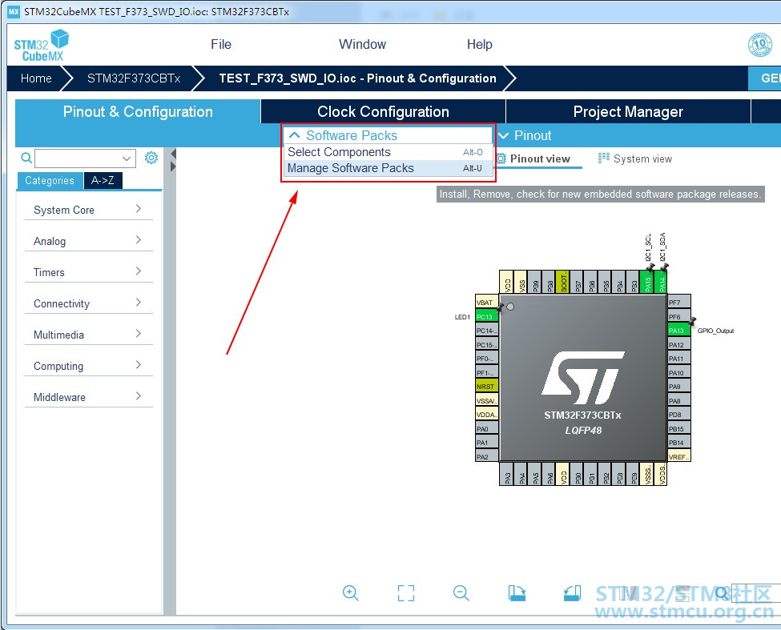The width and height of the screenshot is (781, 630).
Task: Go to Home breadcrumb
Action: tap(36, 78)
